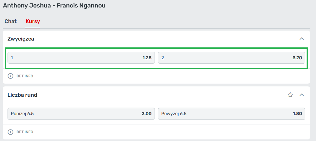Select outcome label 2 in Zwycięzca
316x141 pixels.
pyautogui.click(x=163, y=58)
